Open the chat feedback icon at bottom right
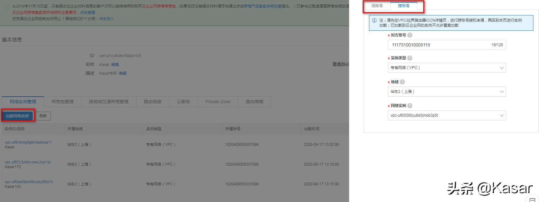The width and height of the screenshot is (539, 202). pyautogui.click(x=532, y=199)
